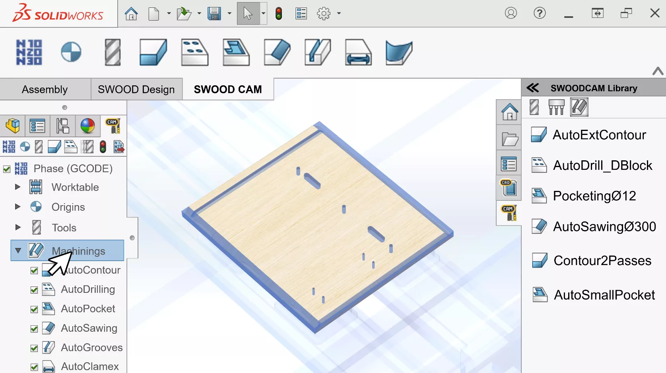Collapse the ribbon with the up chevron

pos(658,71)
